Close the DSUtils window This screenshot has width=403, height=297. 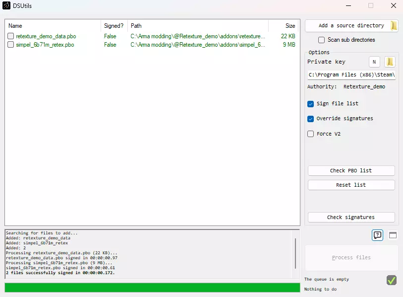(x=393, y=5)
